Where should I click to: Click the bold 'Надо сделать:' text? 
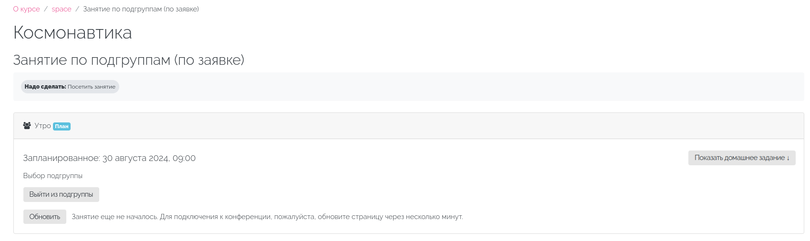[x=45, y=87]
